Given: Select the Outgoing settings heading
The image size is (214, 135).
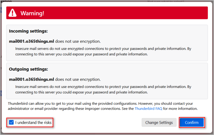Looking at the screenshot, I should coord(29,69).
